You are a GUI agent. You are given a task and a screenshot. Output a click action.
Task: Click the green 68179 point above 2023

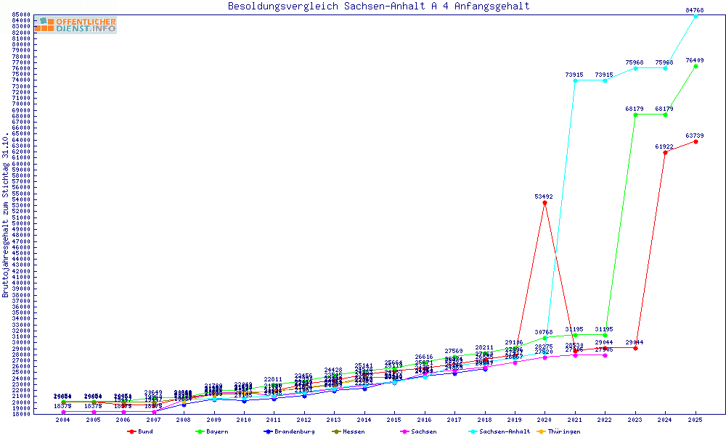pyautogui.click(x=635, y=115)
